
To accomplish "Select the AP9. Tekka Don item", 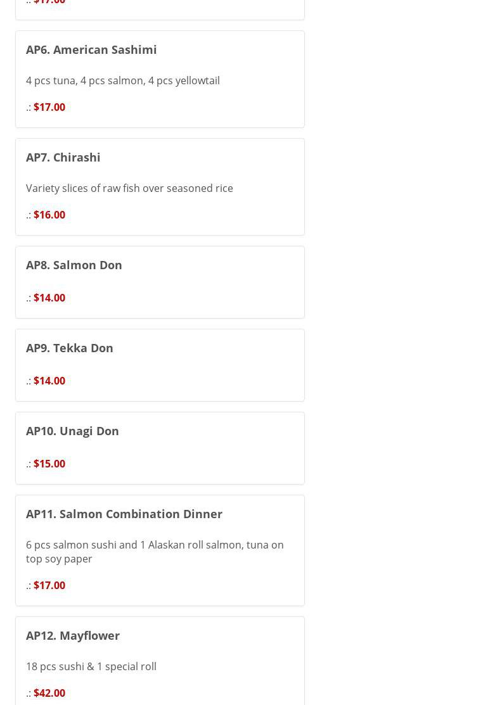I will pyautogui.click(x=70, y=348).
